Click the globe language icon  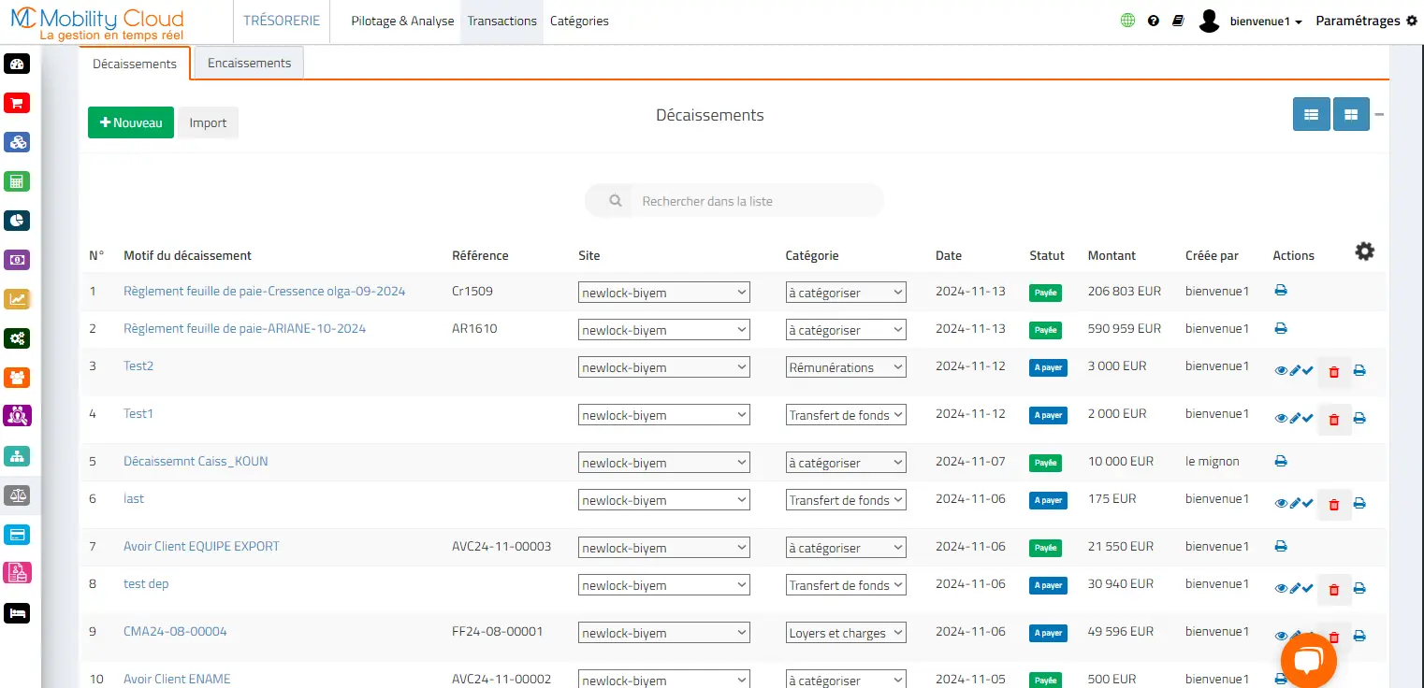[x=1127, y=21]
